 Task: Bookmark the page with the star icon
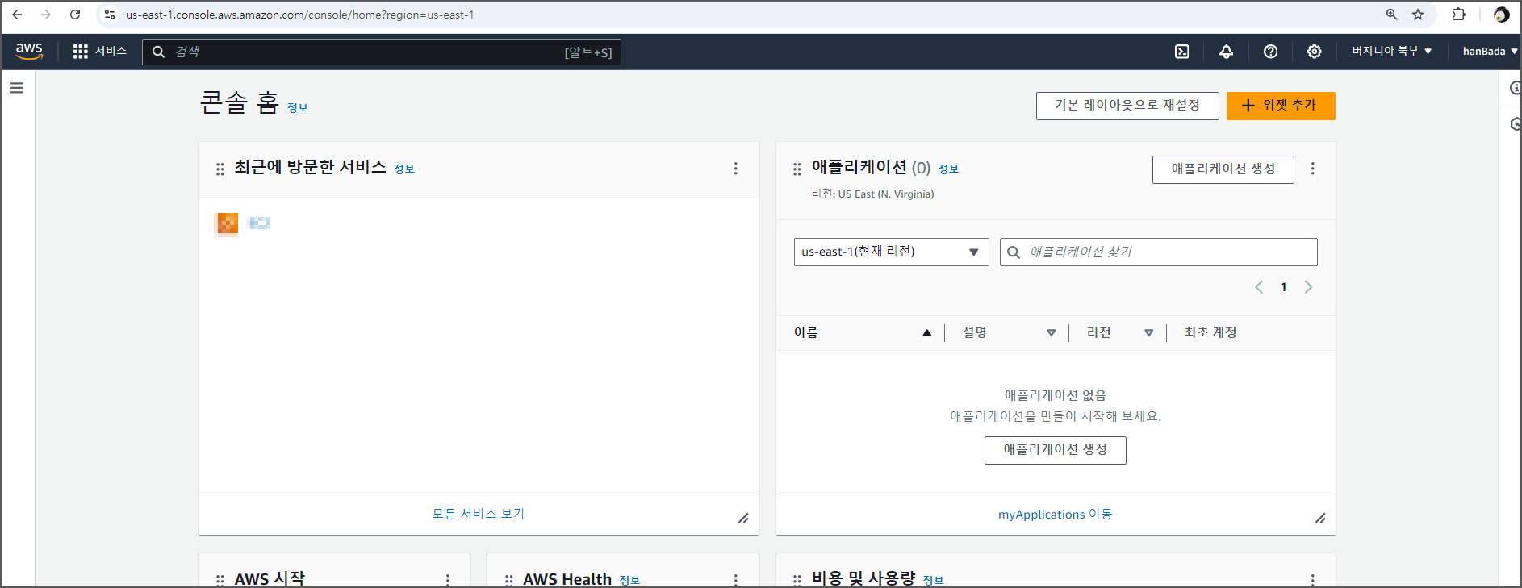tap(1418, 15)
